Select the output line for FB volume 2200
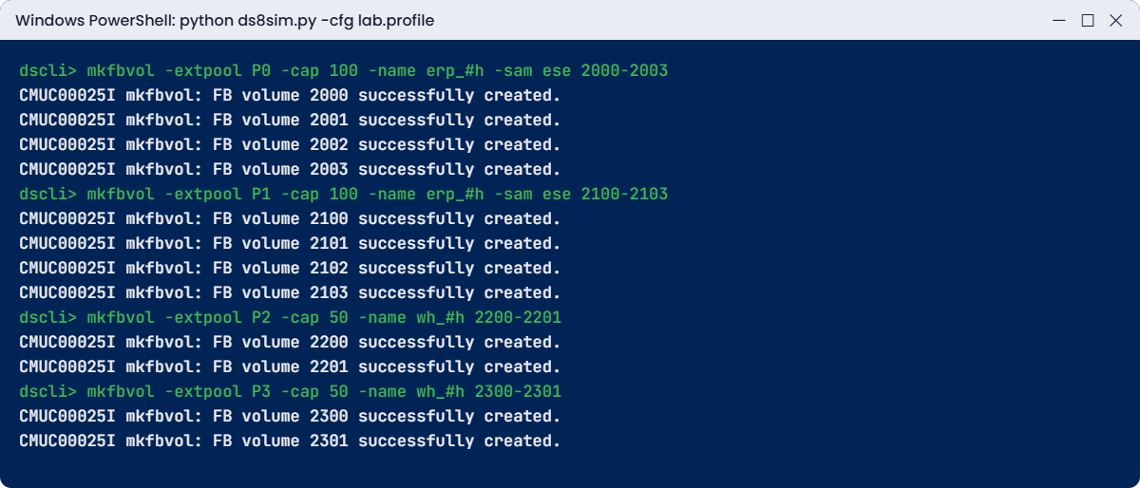1140x488 pixels. pyautogui.click(x=290, y=342)
